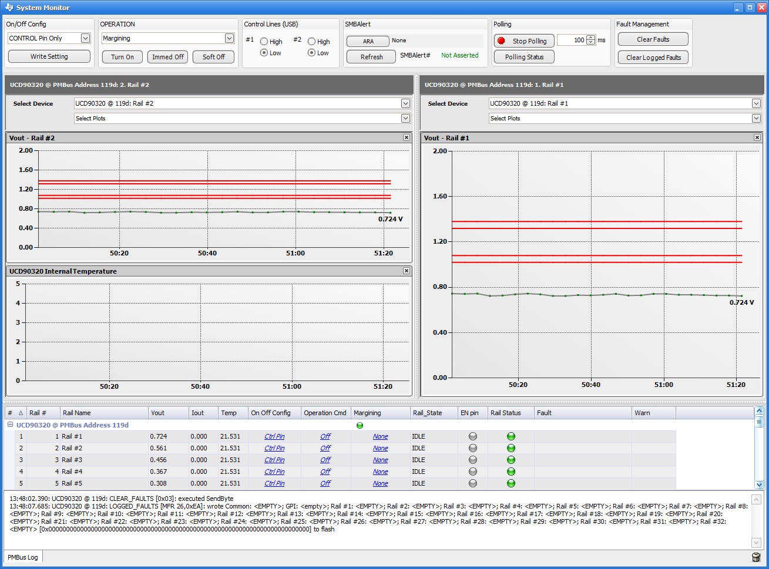Open Rail #4 Margining None link
Image resolution: width=769 pixels, height=569 pixels.
(x=380, y=472)
